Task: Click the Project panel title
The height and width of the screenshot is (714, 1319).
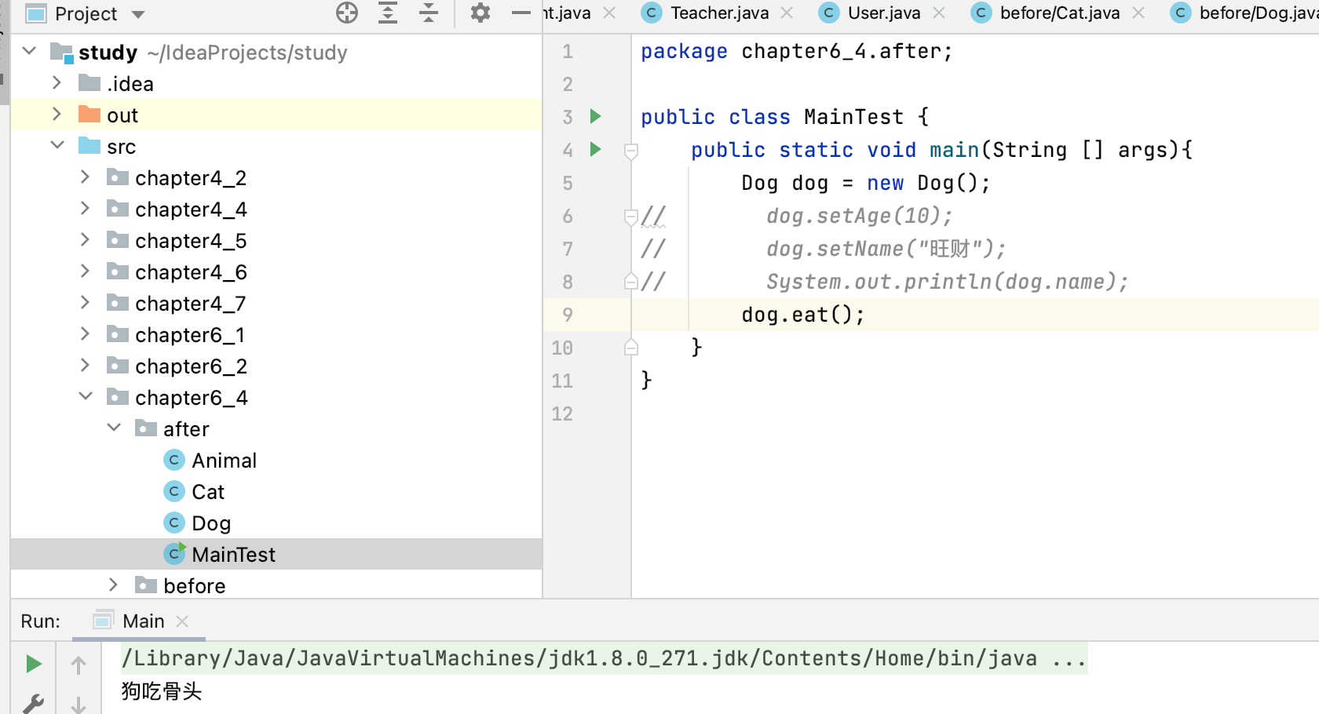Action: [x=86, y=14]
